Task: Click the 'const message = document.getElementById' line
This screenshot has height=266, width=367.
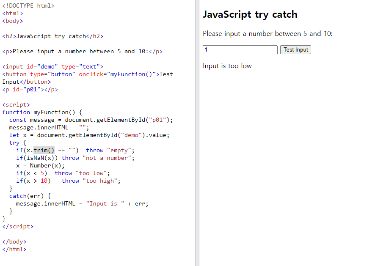Action: coord(91,120)
